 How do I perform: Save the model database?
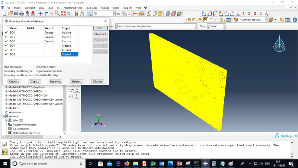click(x=16, y=13)
